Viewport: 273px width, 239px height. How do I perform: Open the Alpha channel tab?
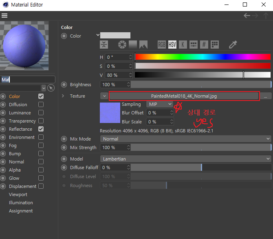[x=15, y=170]
